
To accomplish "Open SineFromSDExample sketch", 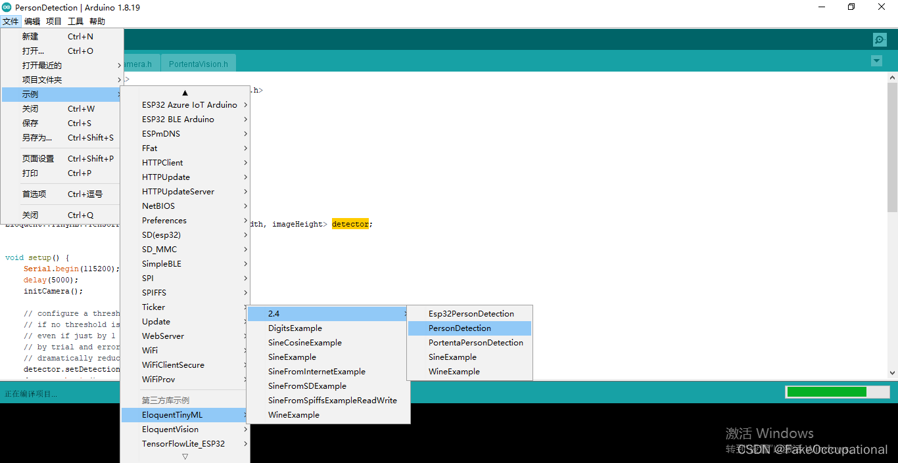I will pos(329,386).
